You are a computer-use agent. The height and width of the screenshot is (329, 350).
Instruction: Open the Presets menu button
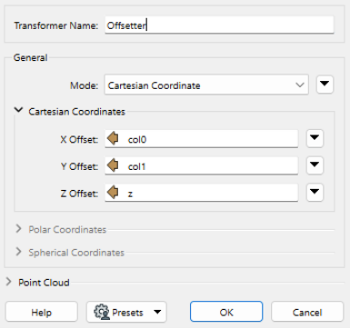pyautogui.click(x=126, y=312)
